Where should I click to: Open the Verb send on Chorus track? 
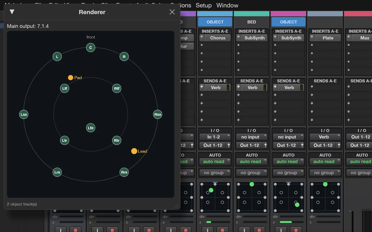pos(216,88)
